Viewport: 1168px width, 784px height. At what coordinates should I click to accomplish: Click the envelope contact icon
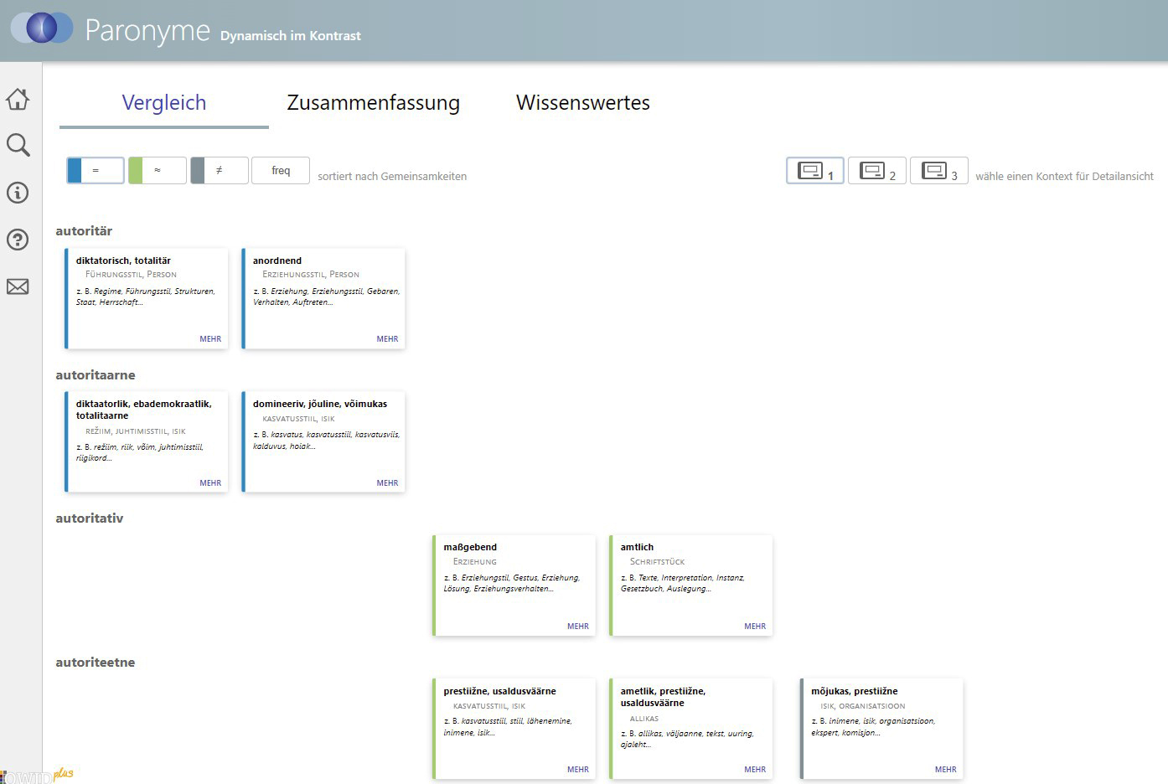tap(18, 286)
